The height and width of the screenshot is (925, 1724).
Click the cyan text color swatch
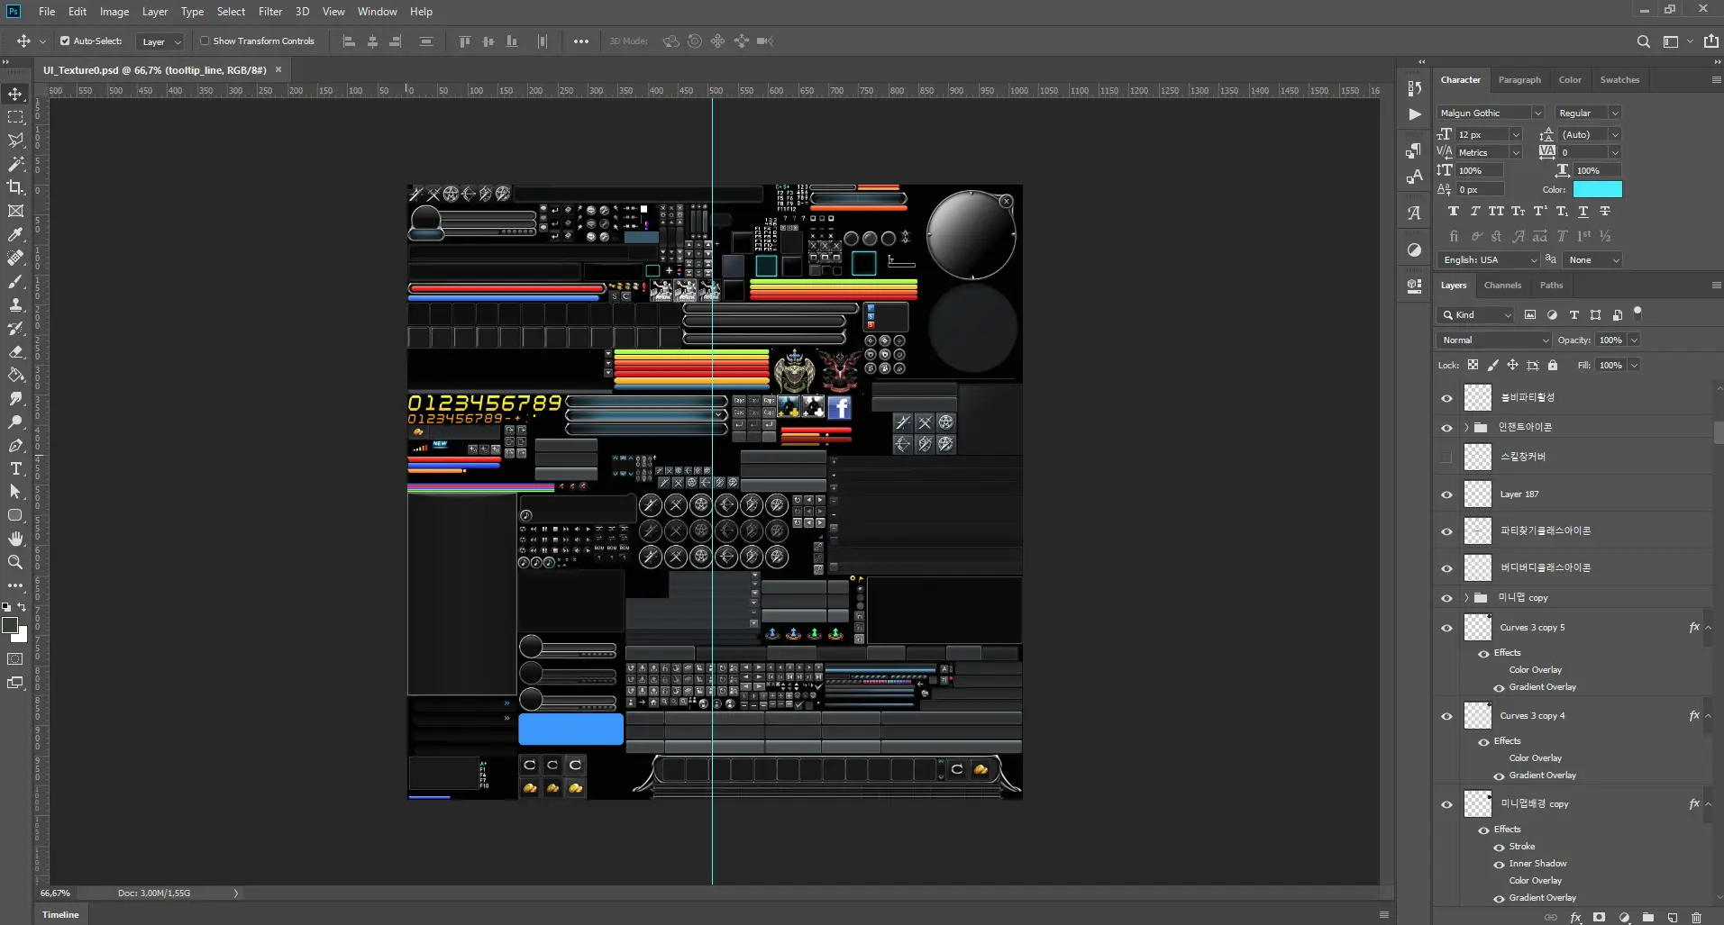coord(1597,189)
